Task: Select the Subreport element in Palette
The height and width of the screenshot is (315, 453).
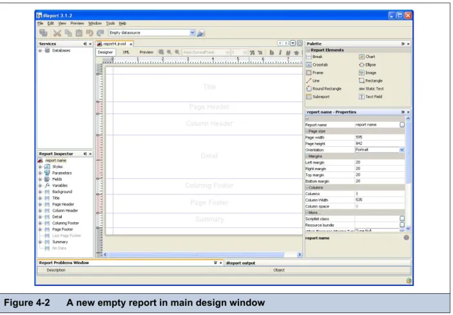Action: pos(318,97)
